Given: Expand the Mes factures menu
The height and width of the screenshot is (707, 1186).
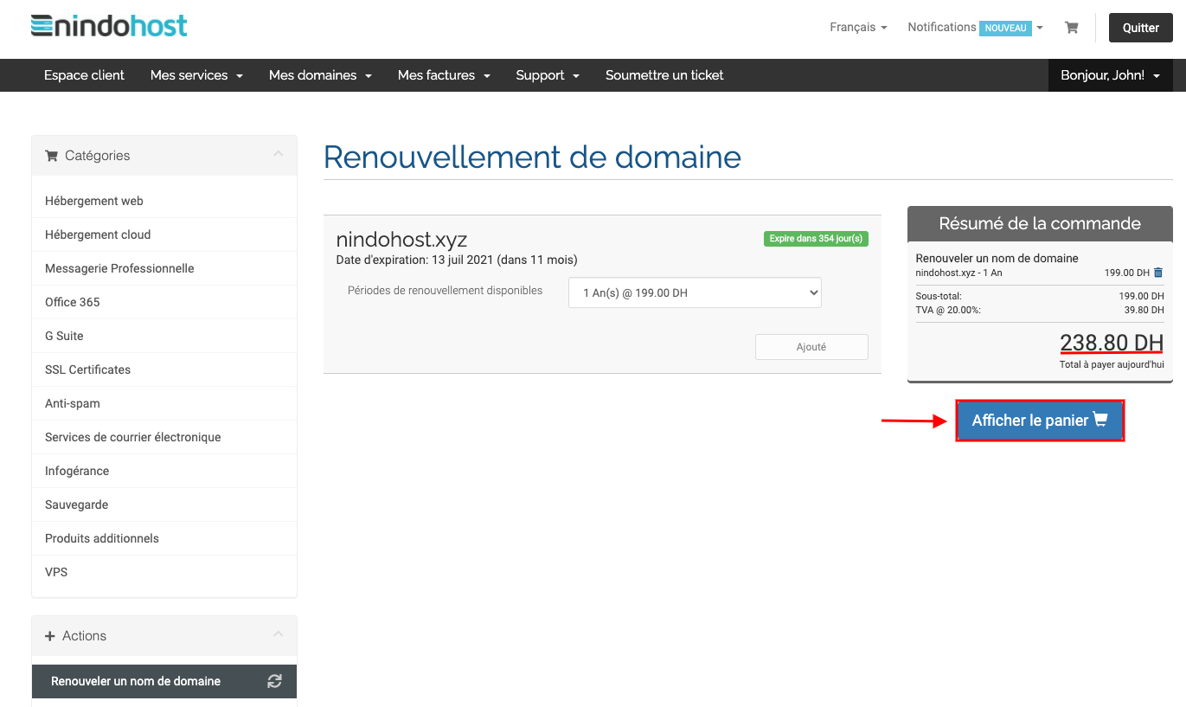Looking at the screenshot, I should (x=444, y=75).
